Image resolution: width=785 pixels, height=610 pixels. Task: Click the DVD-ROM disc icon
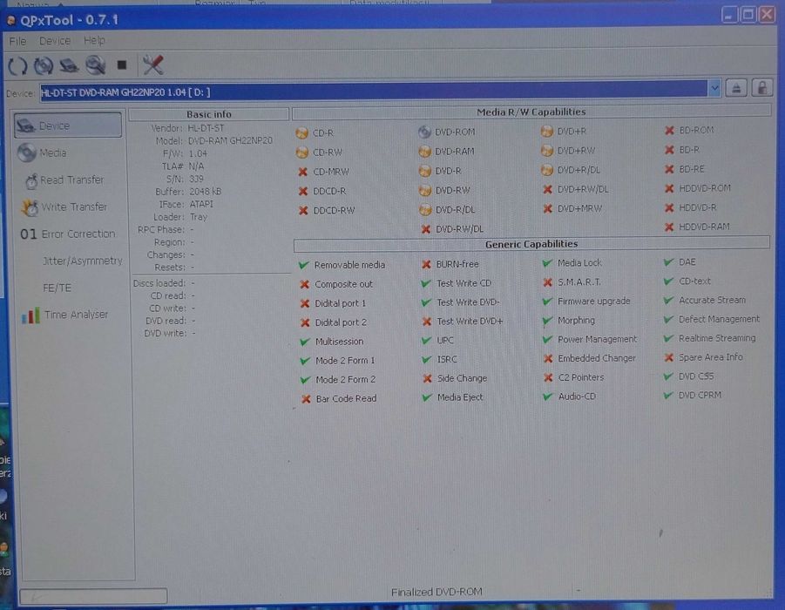point(424,132)
